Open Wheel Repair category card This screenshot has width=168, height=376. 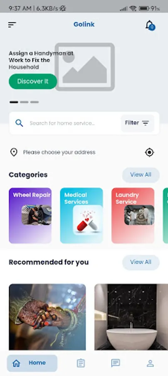point(30,216)
